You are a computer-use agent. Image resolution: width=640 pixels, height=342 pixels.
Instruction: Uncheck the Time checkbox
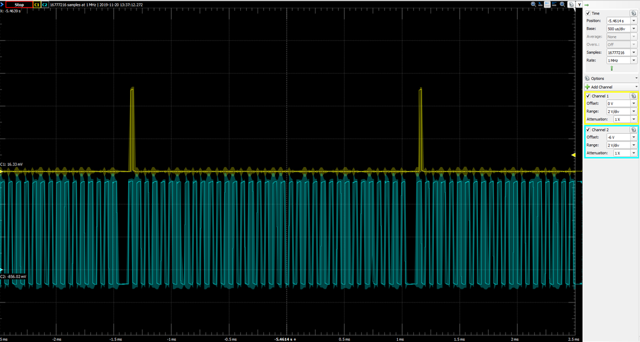(588, 13)
